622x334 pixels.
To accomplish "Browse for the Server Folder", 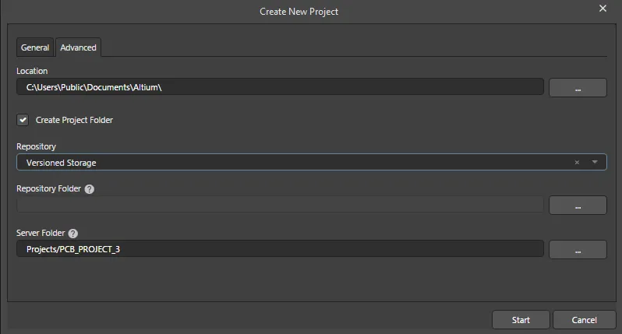I will 578,250.
